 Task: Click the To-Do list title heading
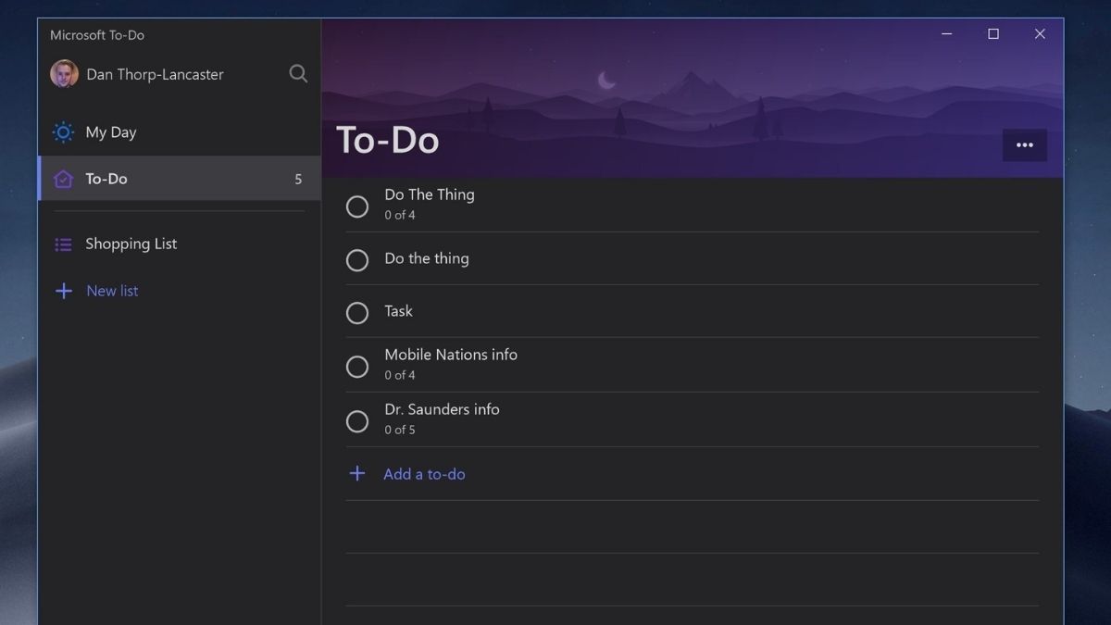pos(387,140)
